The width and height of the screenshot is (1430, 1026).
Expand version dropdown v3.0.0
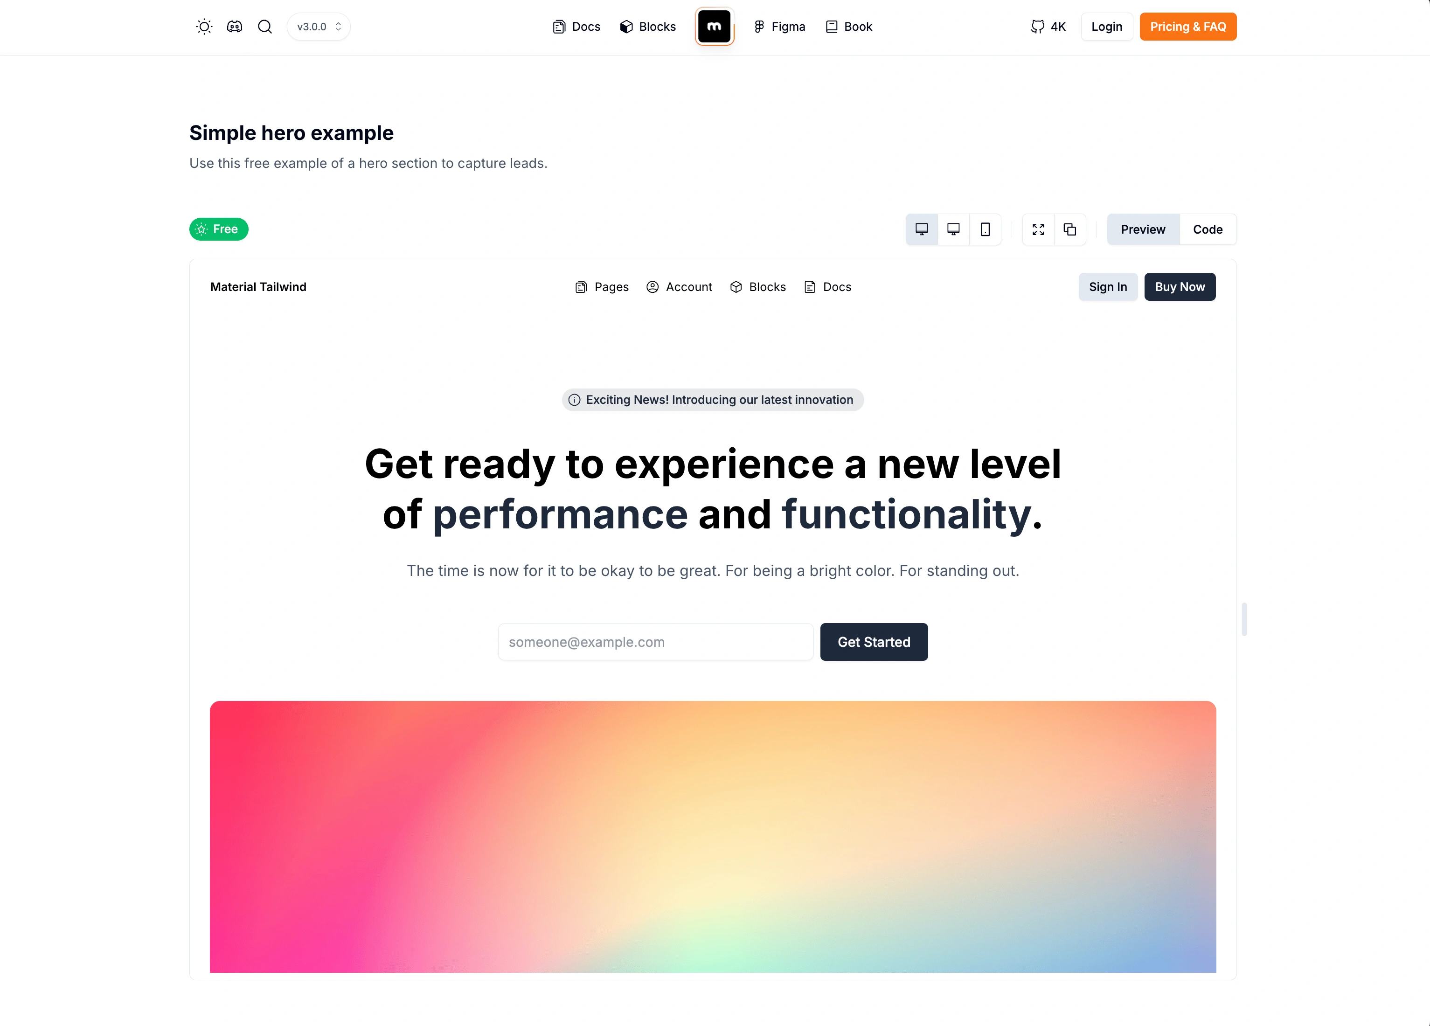point(318,27)
